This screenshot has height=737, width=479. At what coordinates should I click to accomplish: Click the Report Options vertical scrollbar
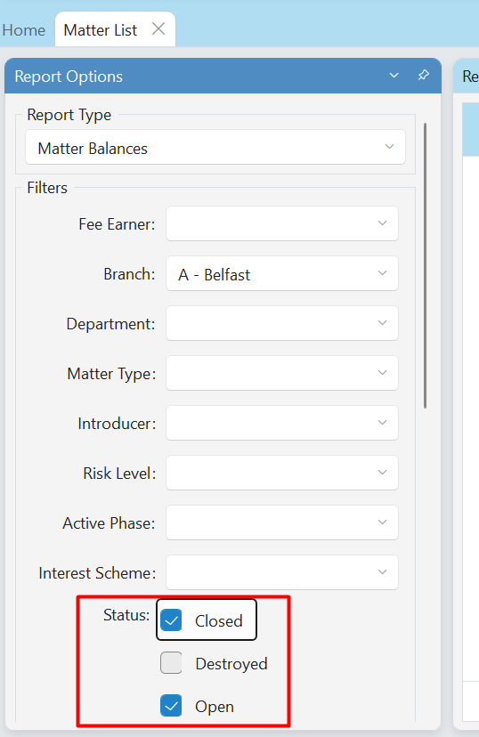tap(425, 265)
